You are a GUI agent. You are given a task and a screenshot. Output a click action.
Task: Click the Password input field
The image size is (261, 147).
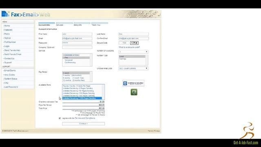[x=77, y=43]
